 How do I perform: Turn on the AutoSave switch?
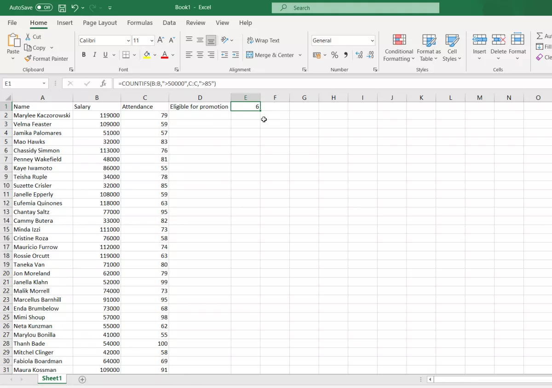pyautogui.click(x=44, y=8)
